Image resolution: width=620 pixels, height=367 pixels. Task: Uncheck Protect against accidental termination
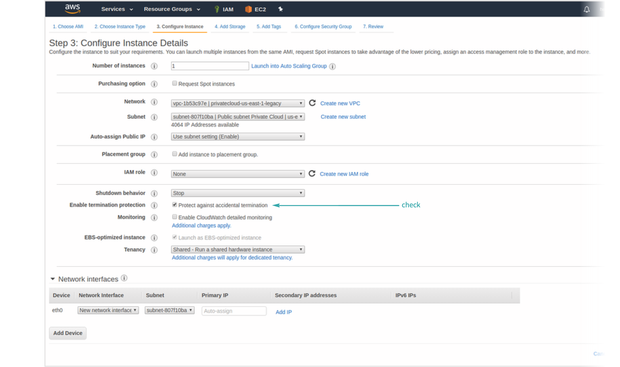pyautogui.click(x=175, y=204)
